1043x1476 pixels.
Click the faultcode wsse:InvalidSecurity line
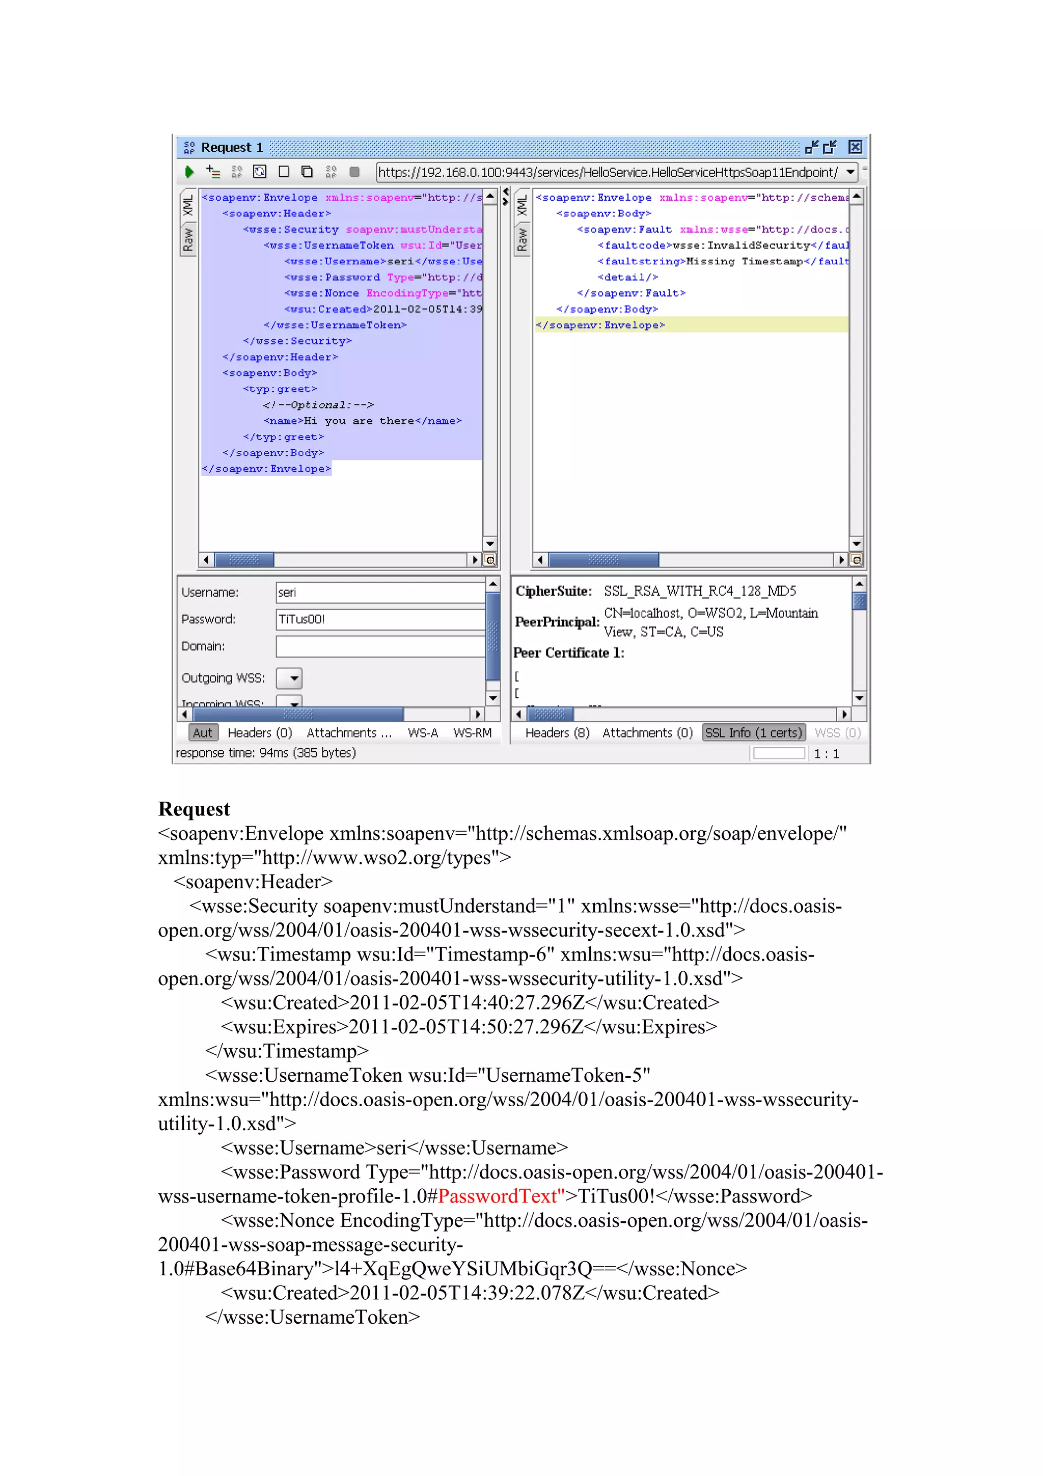click(724, 245)
